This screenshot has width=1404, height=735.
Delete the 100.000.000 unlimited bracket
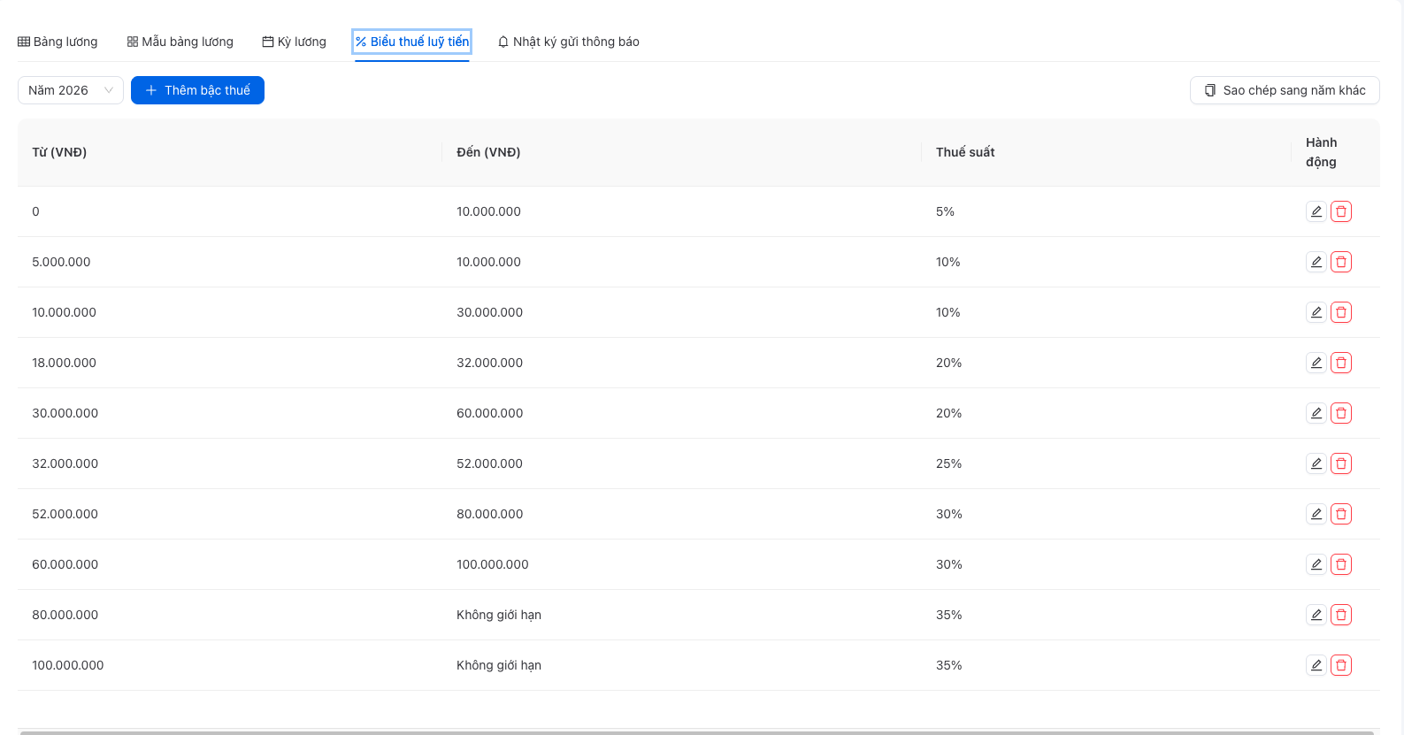pos(1341,665)
